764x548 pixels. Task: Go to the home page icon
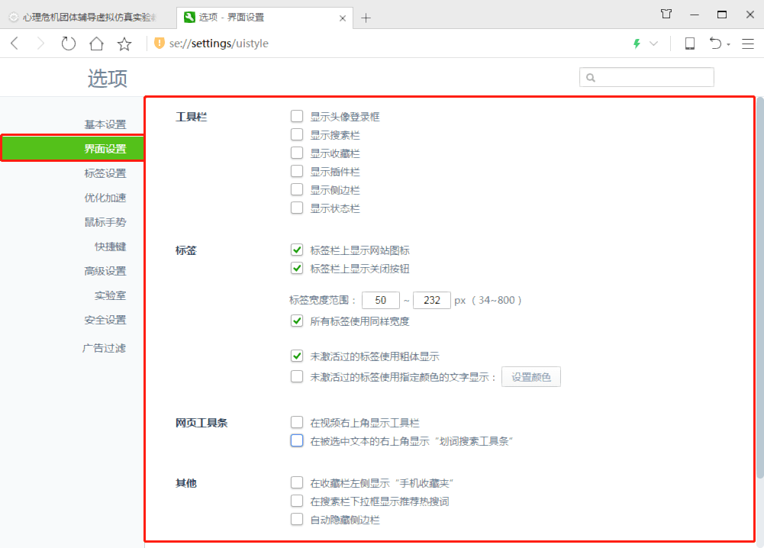[96, 44]
